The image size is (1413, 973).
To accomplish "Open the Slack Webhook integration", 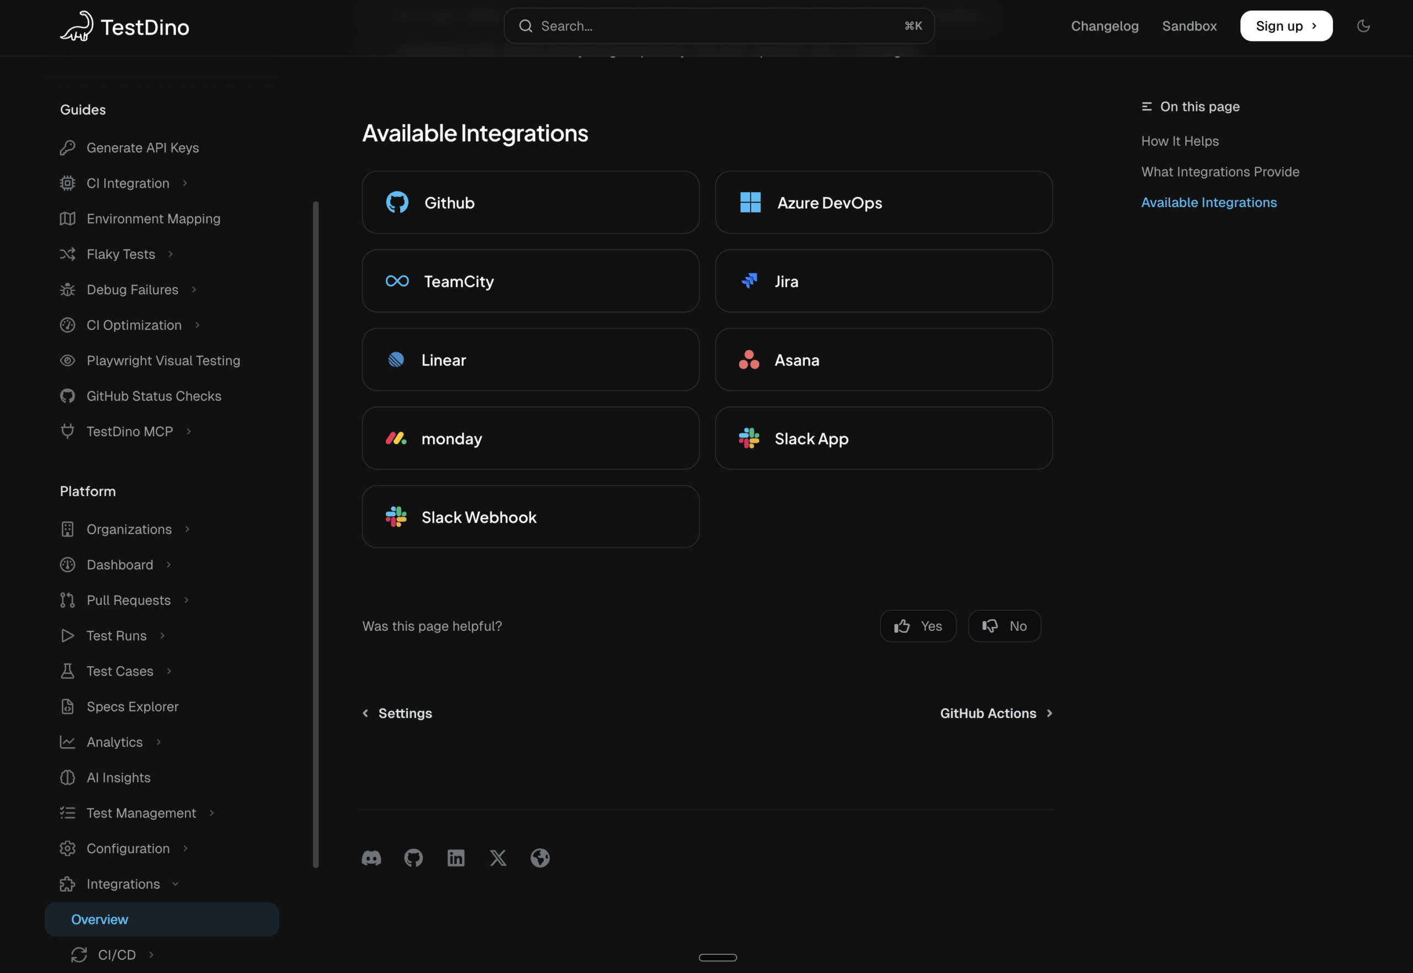I will [x=530, y=517].
